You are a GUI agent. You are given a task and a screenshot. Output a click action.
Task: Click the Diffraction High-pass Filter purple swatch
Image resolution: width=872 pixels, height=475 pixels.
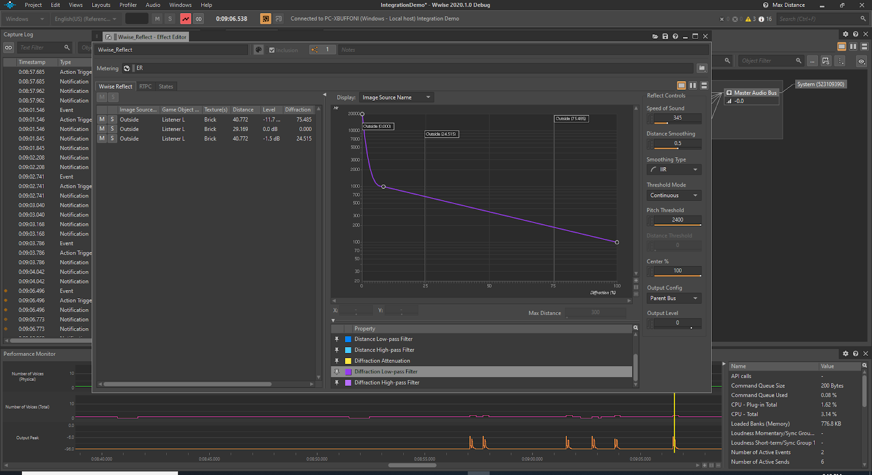point(348,383)
